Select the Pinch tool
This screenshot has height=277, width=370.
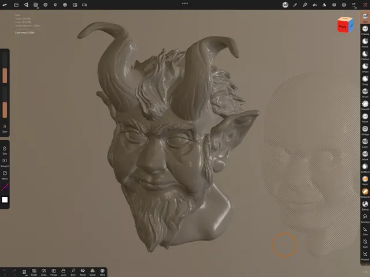[365, 118]
